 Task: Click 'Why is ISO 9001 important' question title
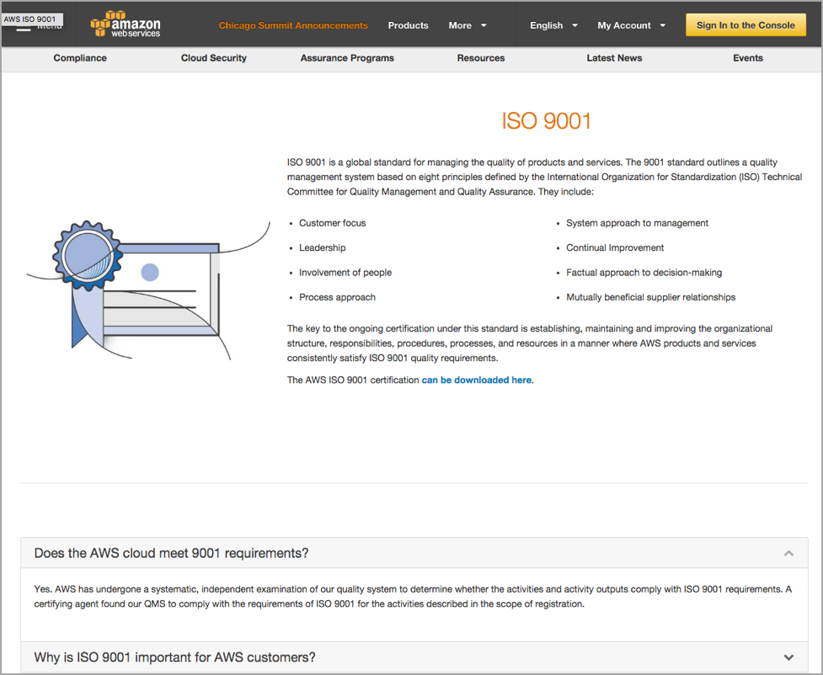174,657
